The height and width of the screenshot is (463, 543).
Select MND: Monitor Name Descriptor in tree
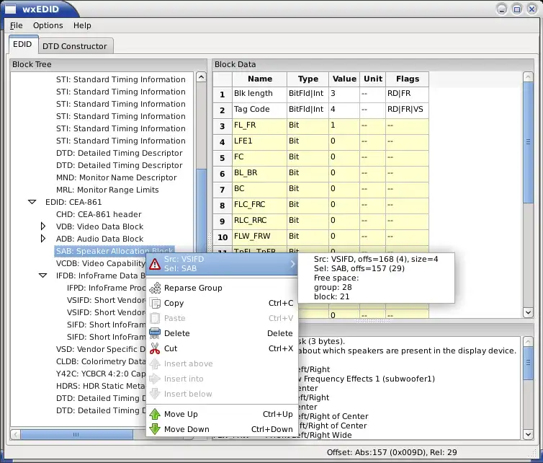click(x=116, y=177)
